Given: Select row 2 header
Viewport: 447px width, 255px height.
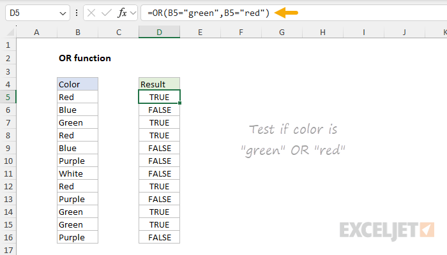Looking at the screenshot, I should pyautogui.click(x=8, y=59).
